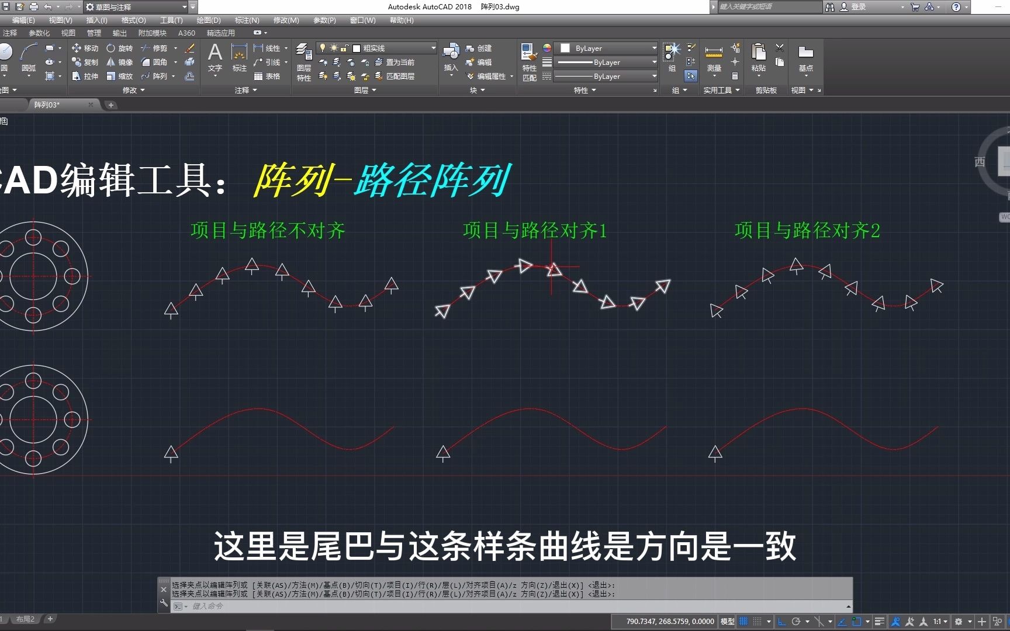Click the 布局2 layout button

coord(25,619)
